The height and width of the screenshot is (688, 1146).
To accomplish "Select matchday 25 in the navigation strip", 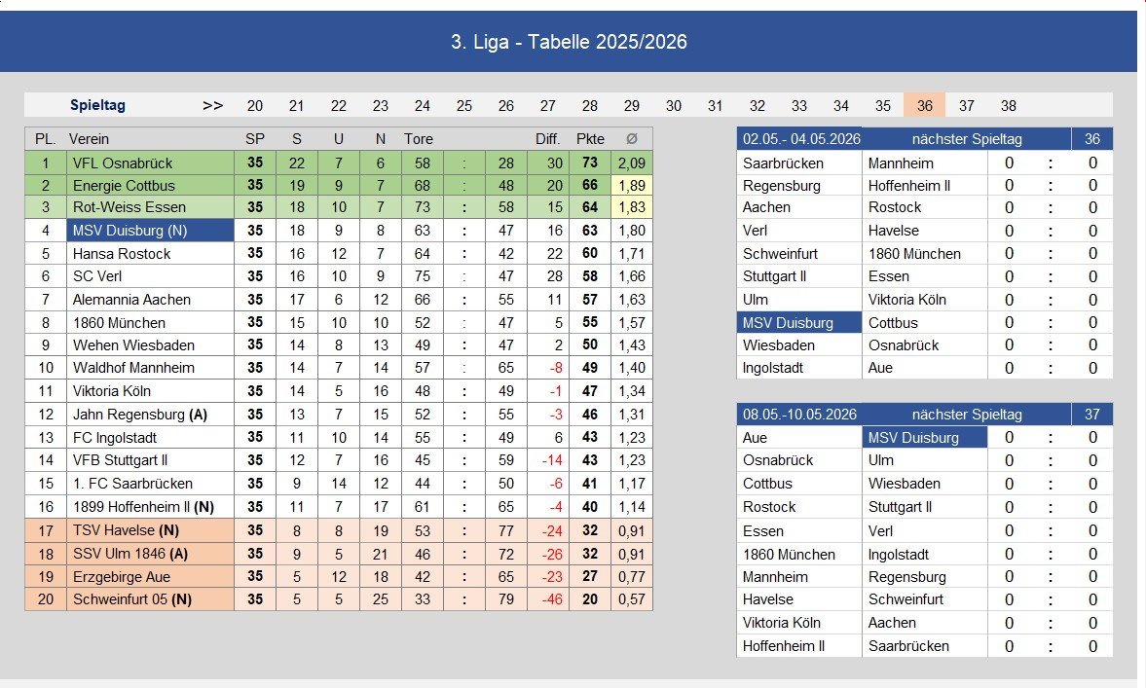I will coord(464,105).
